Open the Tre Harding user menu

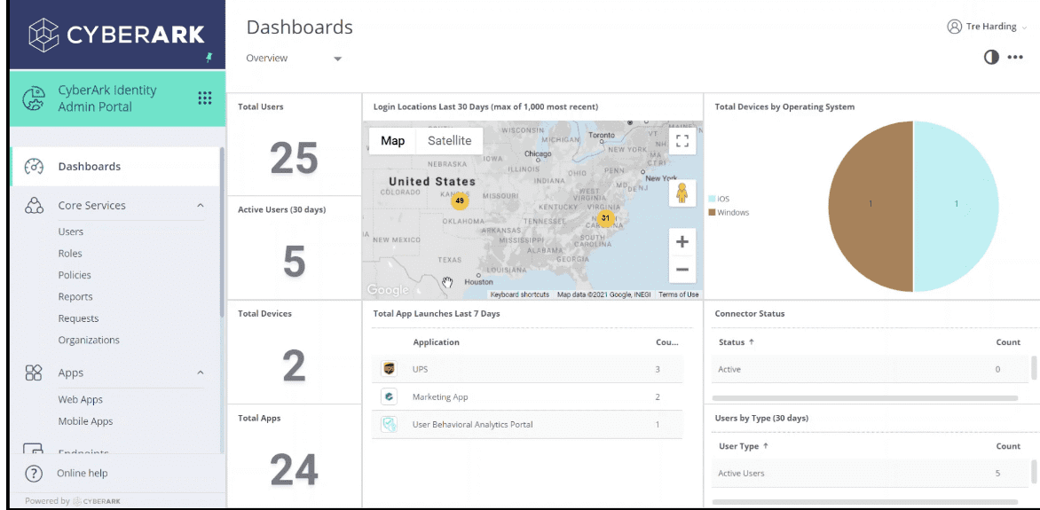click(988, 27)
